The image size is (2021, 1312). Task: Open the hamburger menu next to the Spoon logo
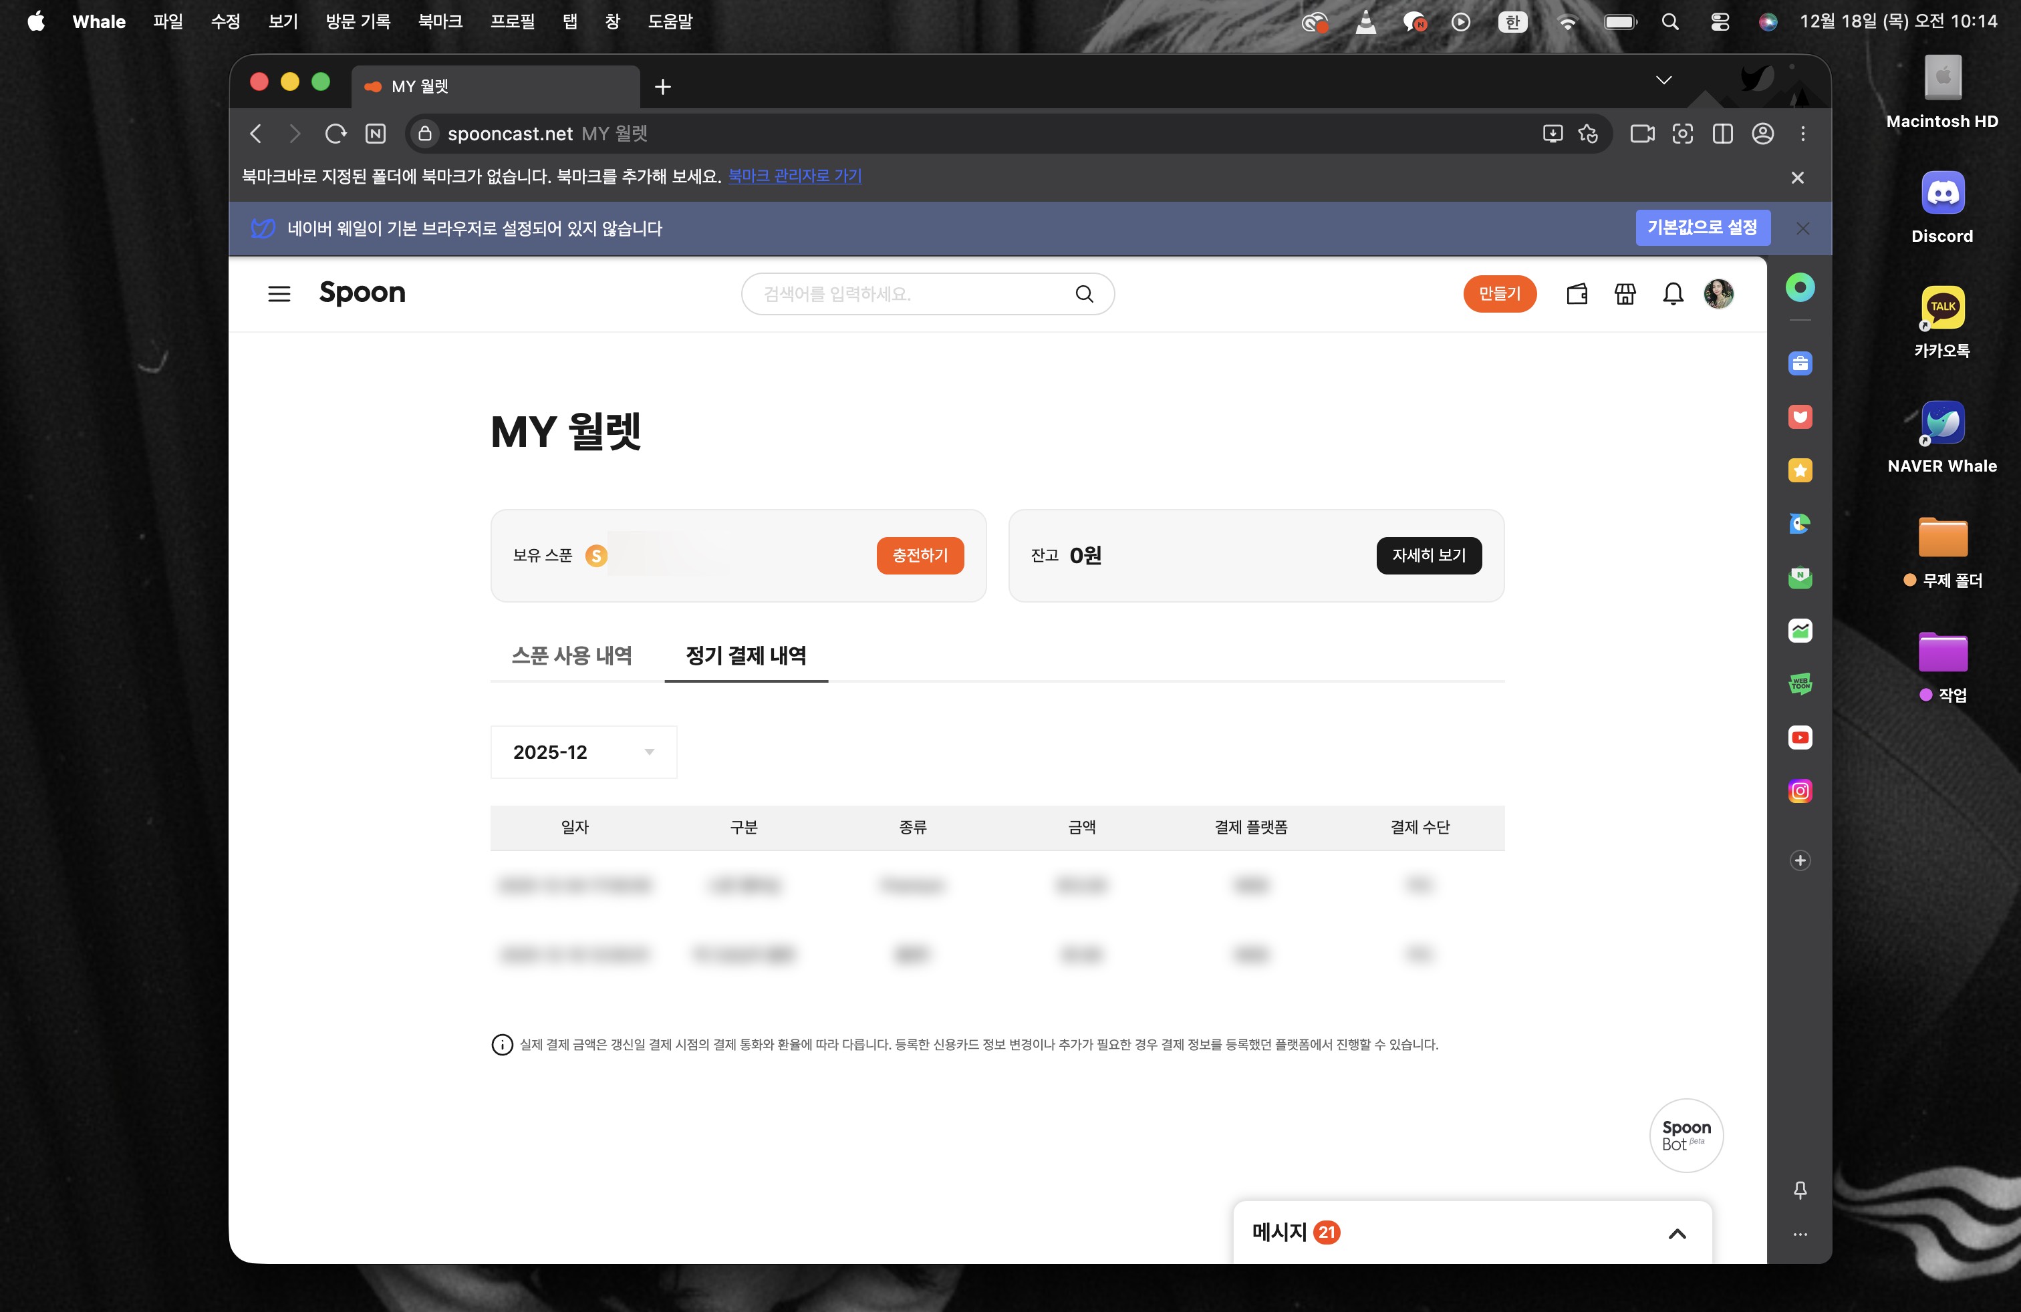coord(279,294)
